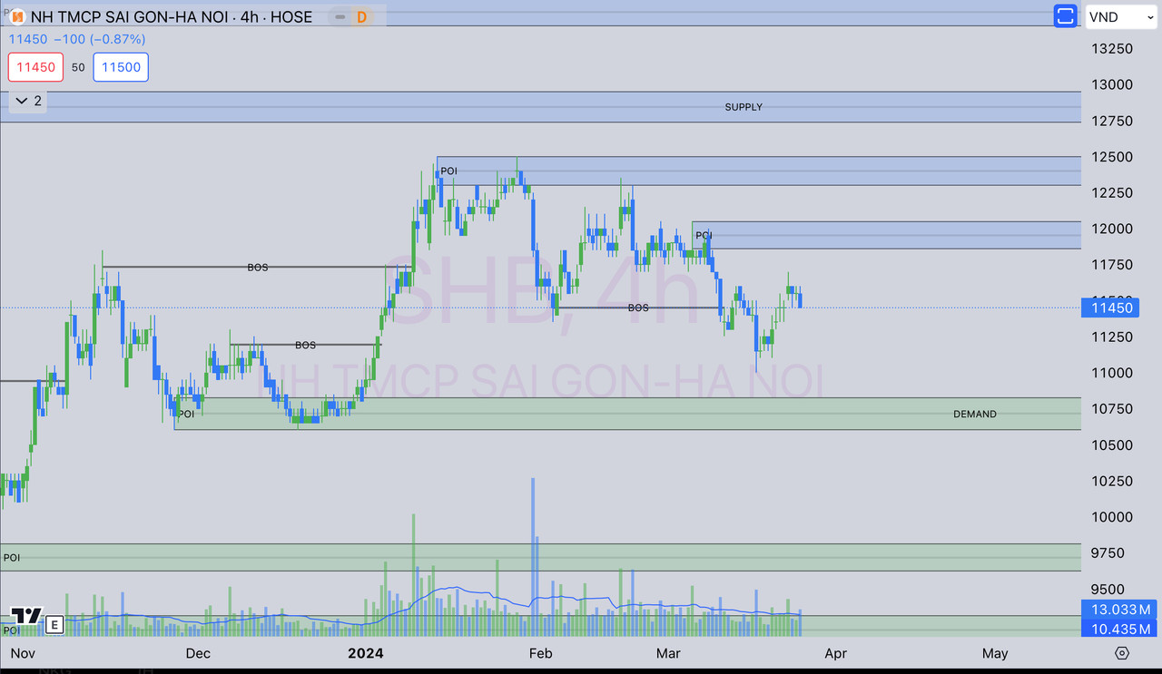The height and width of the screenshot is (674, 1162).
Task: Select the DEMAND zone label
Action: 975,414
